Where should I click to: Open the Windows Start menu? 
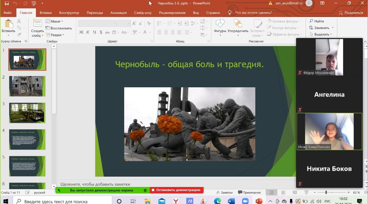point(6,201)
